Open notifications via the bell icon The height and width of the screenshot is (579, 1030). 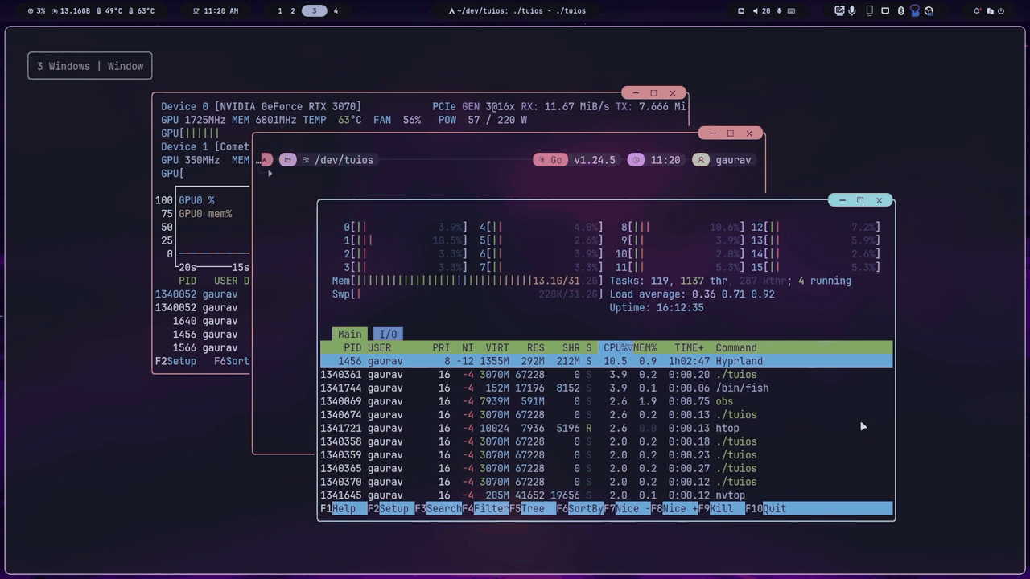(x=976, y=10)
